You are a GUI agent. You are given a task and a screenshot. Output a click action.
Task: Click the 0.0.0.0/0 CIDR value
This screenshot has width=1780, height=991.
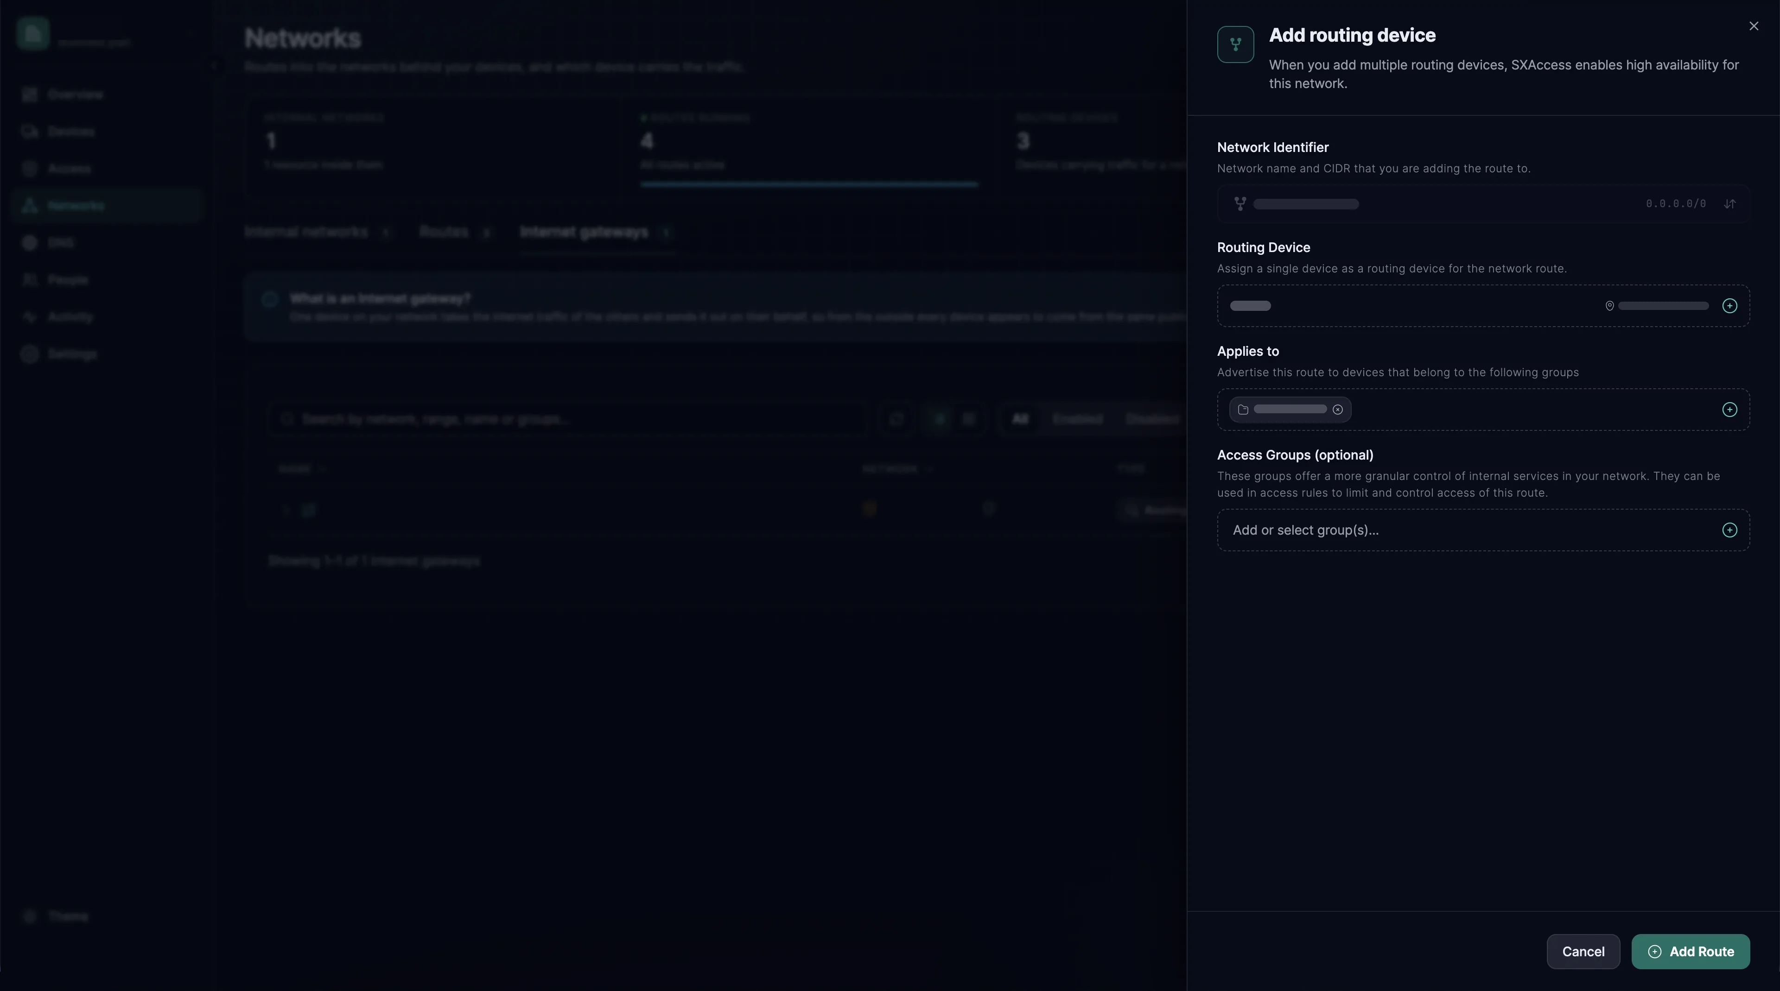point(1676,204)
